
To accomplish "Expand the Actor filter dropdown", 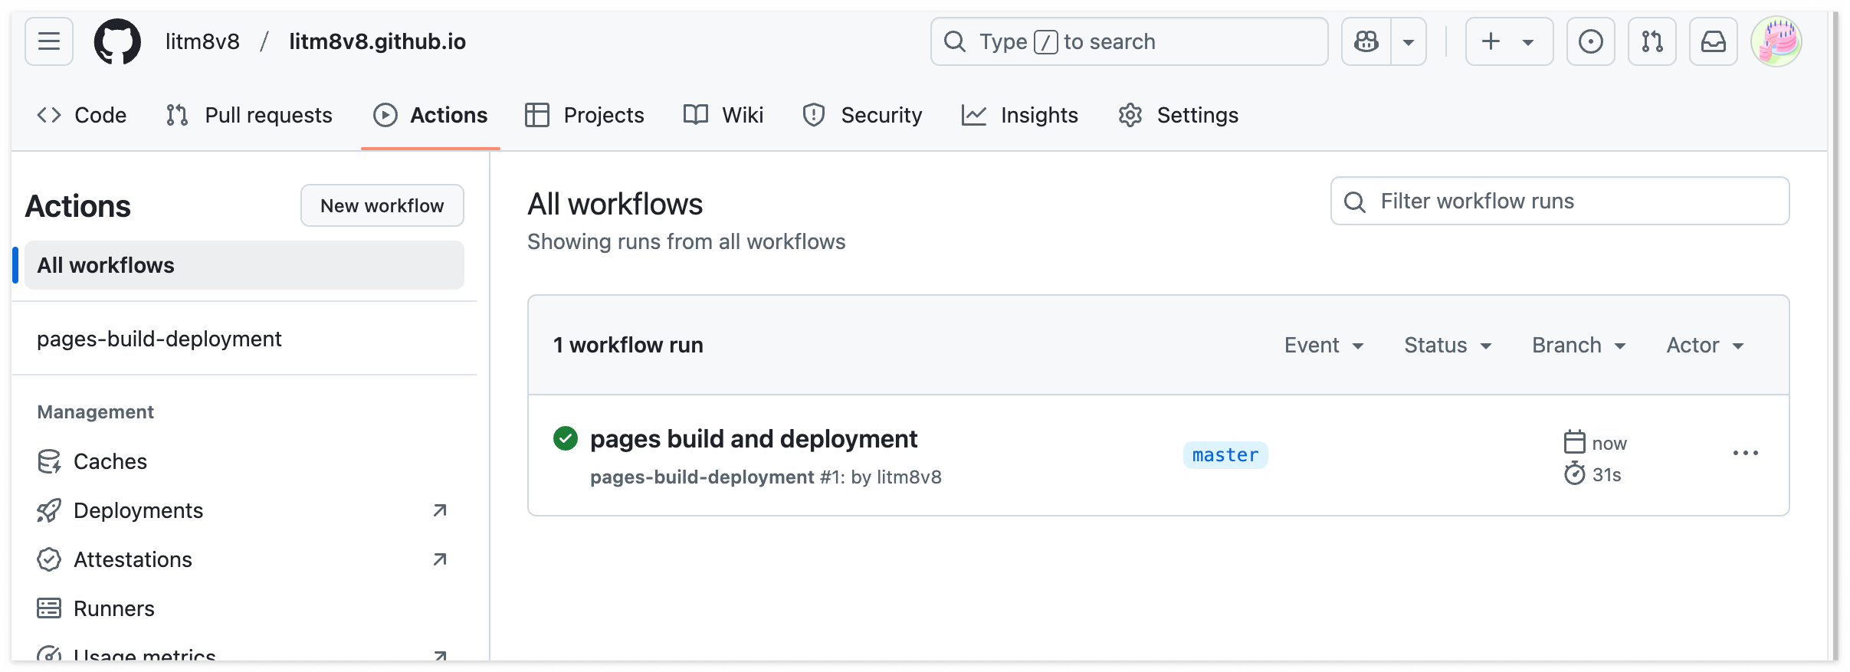I will coord(1705,345).
